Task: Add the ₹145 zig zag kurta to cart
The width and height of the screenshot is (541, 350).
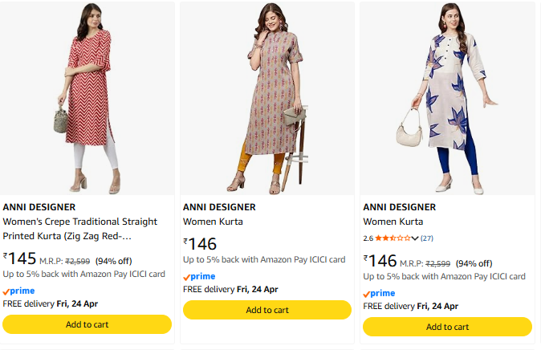Action: click(87, 324)
